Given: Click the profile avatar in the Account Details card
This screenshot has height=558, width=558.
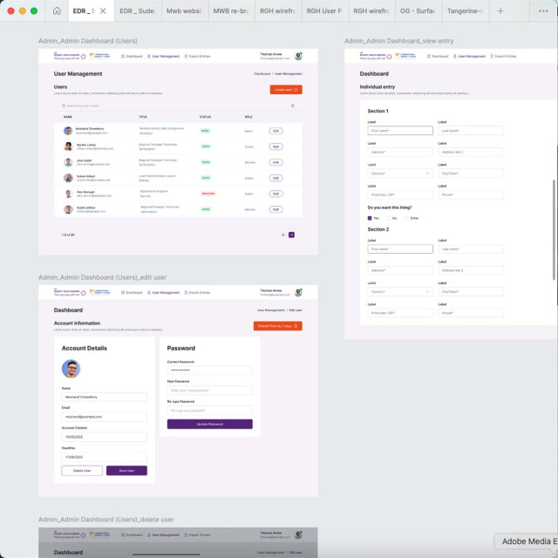Looking at the screenshot, I should (x=71, y=369).
